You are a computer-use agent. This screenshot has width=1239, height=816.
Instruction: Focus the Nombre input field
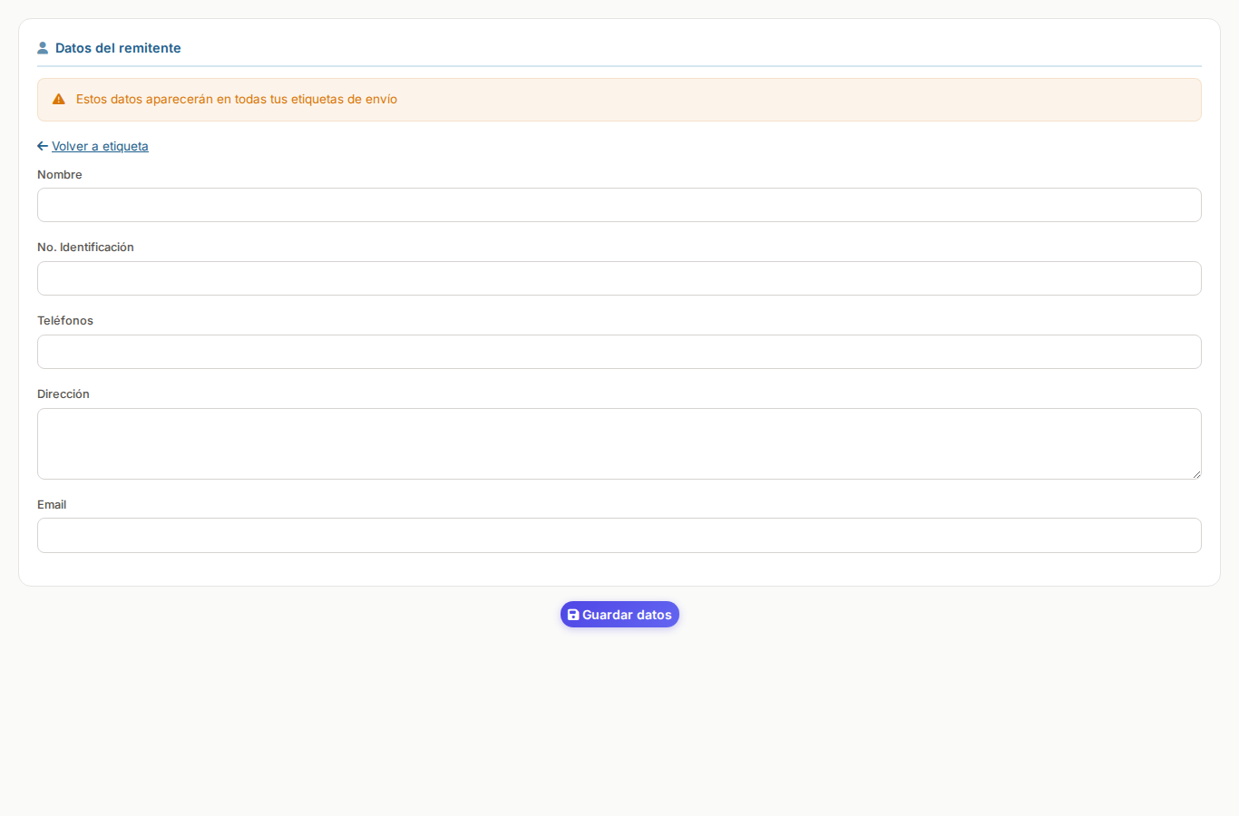pos(619,205)
